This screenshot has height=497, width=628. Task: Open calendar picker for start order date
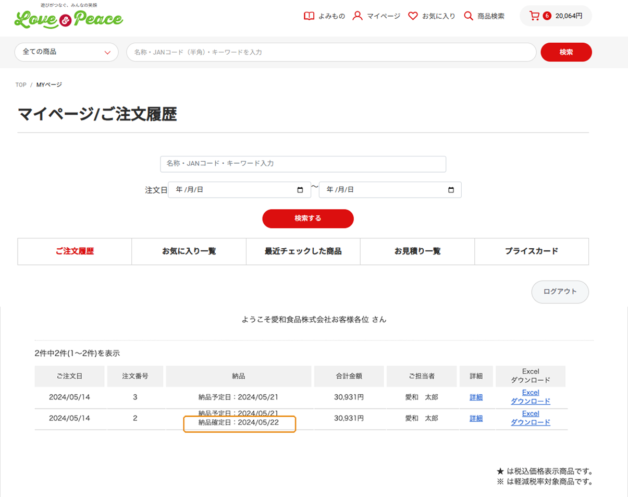(x=300, y=190)
